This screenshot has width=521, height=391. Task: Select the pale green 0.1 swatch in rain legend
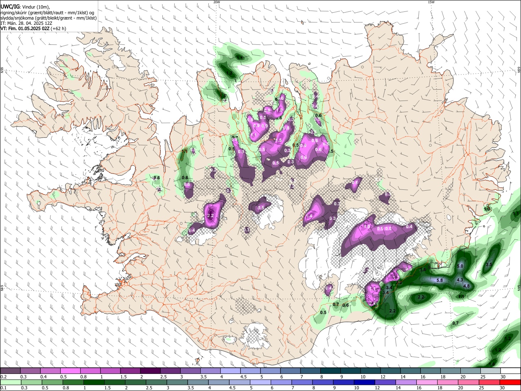click(x=11, y=382)
